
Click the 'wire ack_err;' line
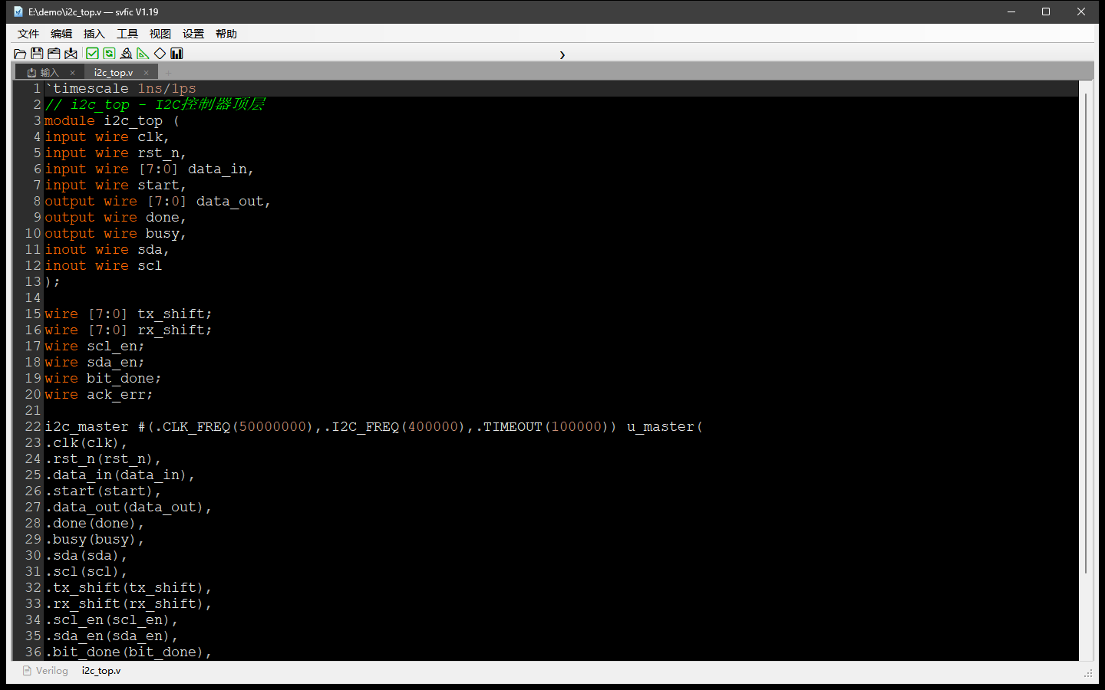pos(98,395)
